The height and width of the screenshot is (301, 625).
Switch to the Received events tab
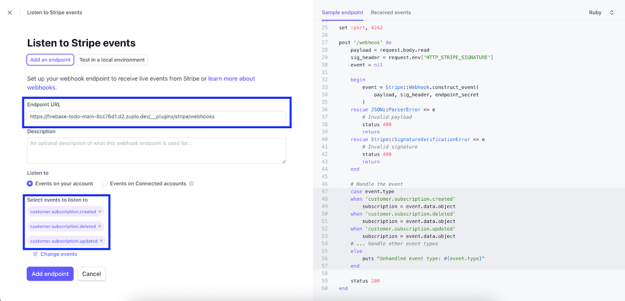coord(391,12)
